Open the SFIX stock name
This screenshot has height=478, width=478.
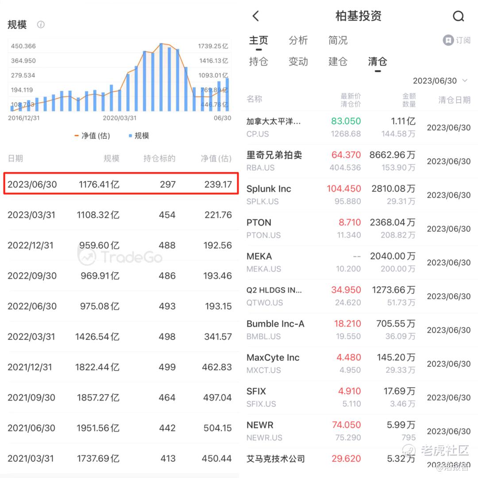click(256, 391)
